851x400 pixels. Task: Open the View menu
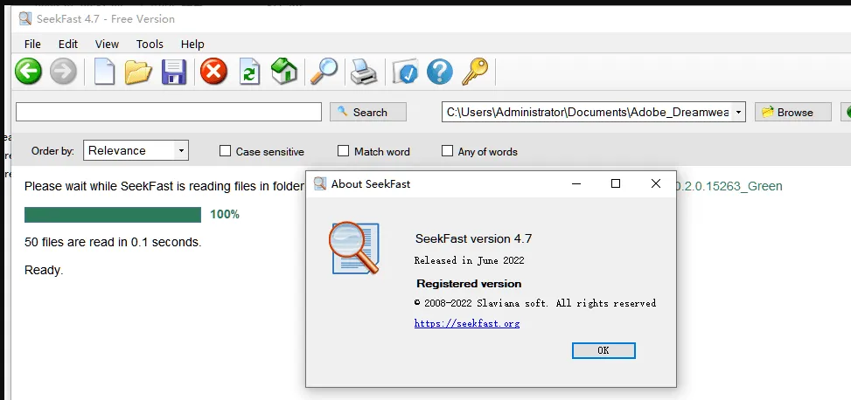tap(107, 44)
